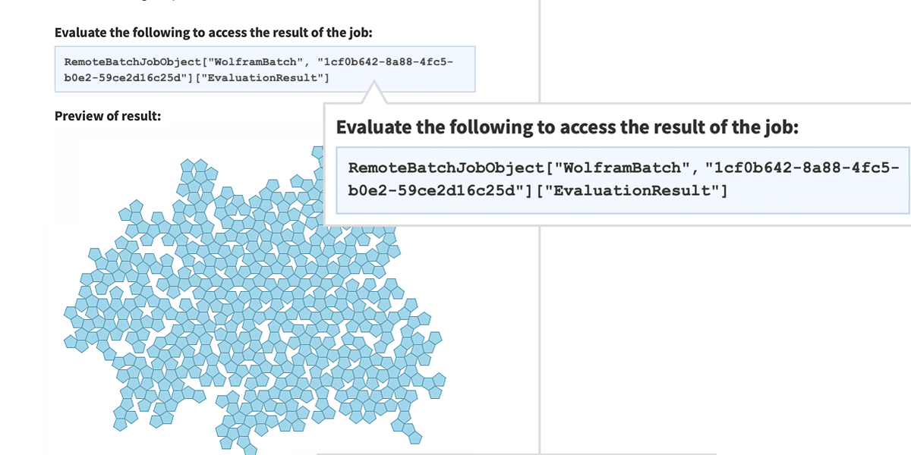The width and height of the screenshot is (911, 455).
Task: Click the small RemoteBatchJobObject code box
Action: click(265, 69)
